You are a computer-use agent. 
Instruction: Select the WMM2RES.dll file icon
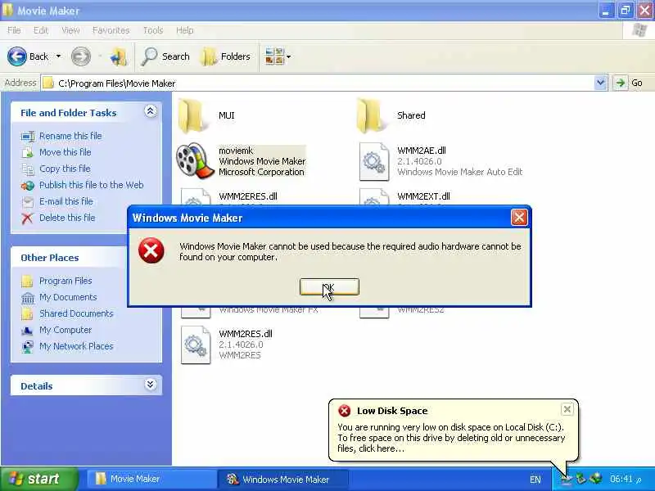(196, 345)
